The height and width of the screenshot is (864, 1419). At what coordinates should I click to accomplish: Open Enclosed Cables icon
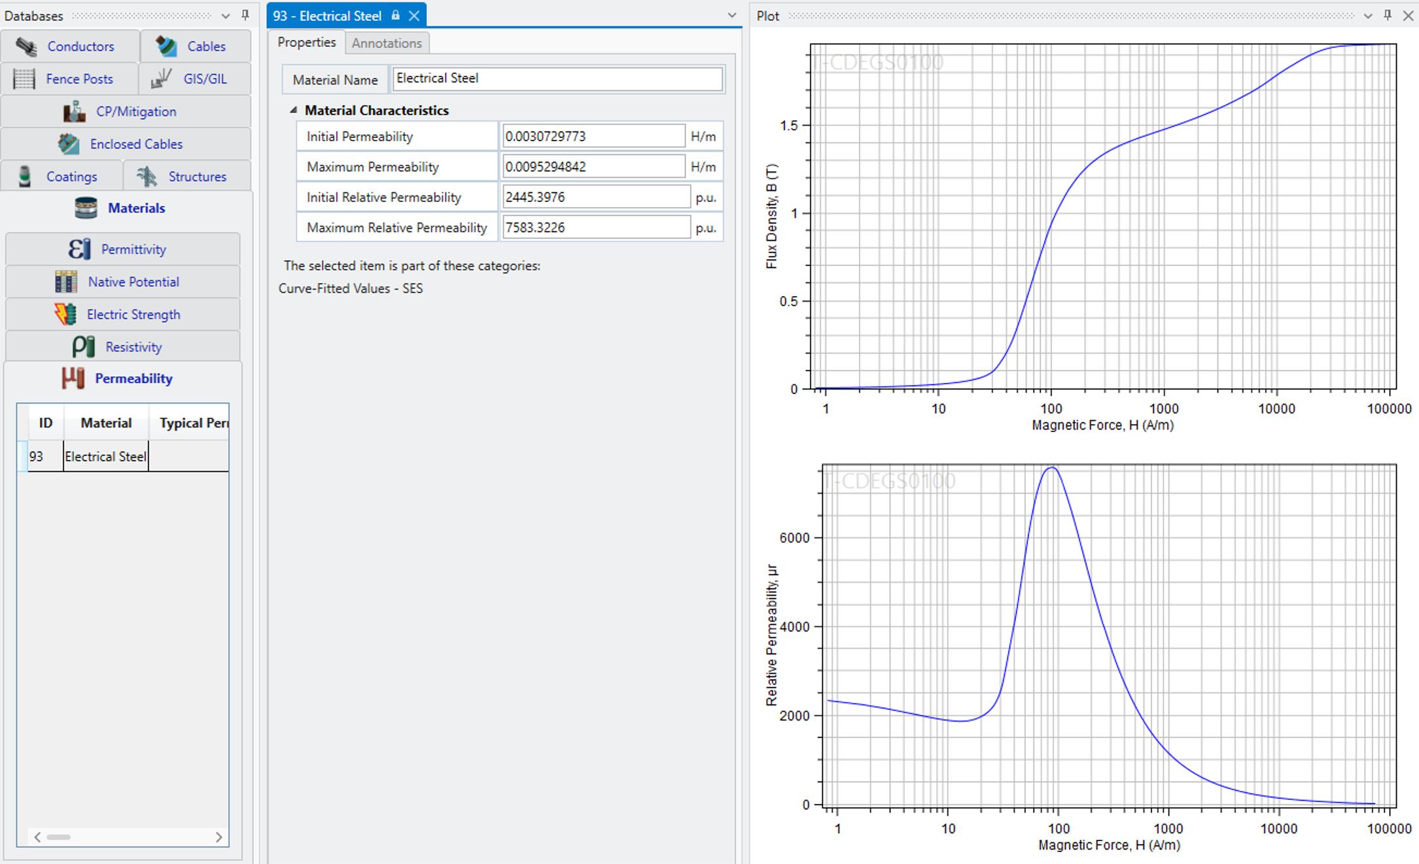pyautogui.click(x=69, y=144)
